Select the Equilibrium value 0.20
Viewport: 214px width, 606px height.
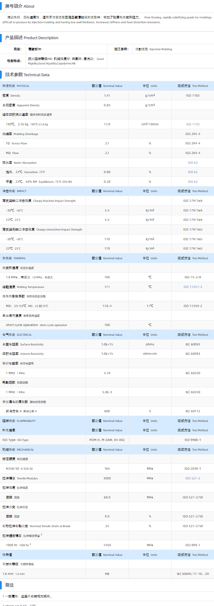[107, 182]
